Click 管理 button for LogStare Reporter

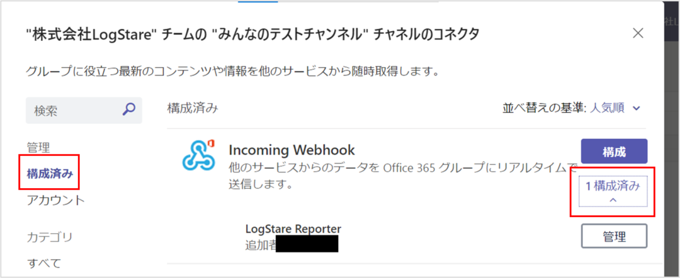[614, 236]
